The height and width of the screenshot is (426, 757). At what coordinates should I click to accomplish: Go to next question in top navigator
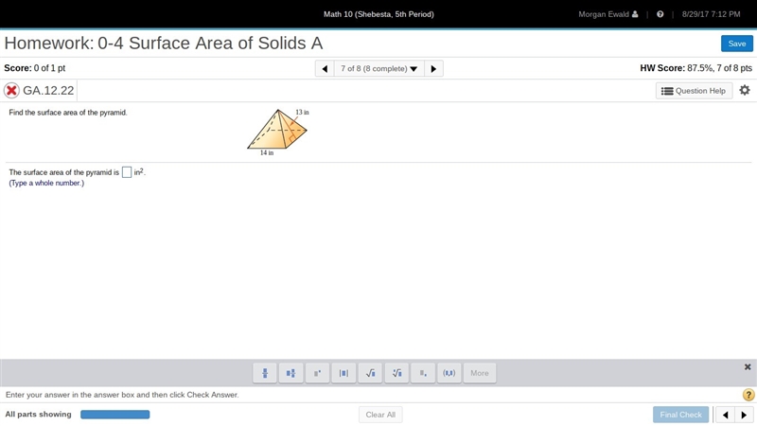pyautogui.click(x=433, y=68)
